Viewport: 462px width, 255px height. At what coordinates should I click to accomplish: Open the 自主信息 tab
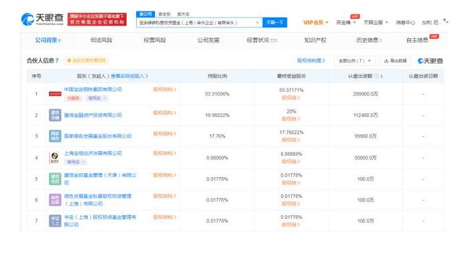pos(417,40)
